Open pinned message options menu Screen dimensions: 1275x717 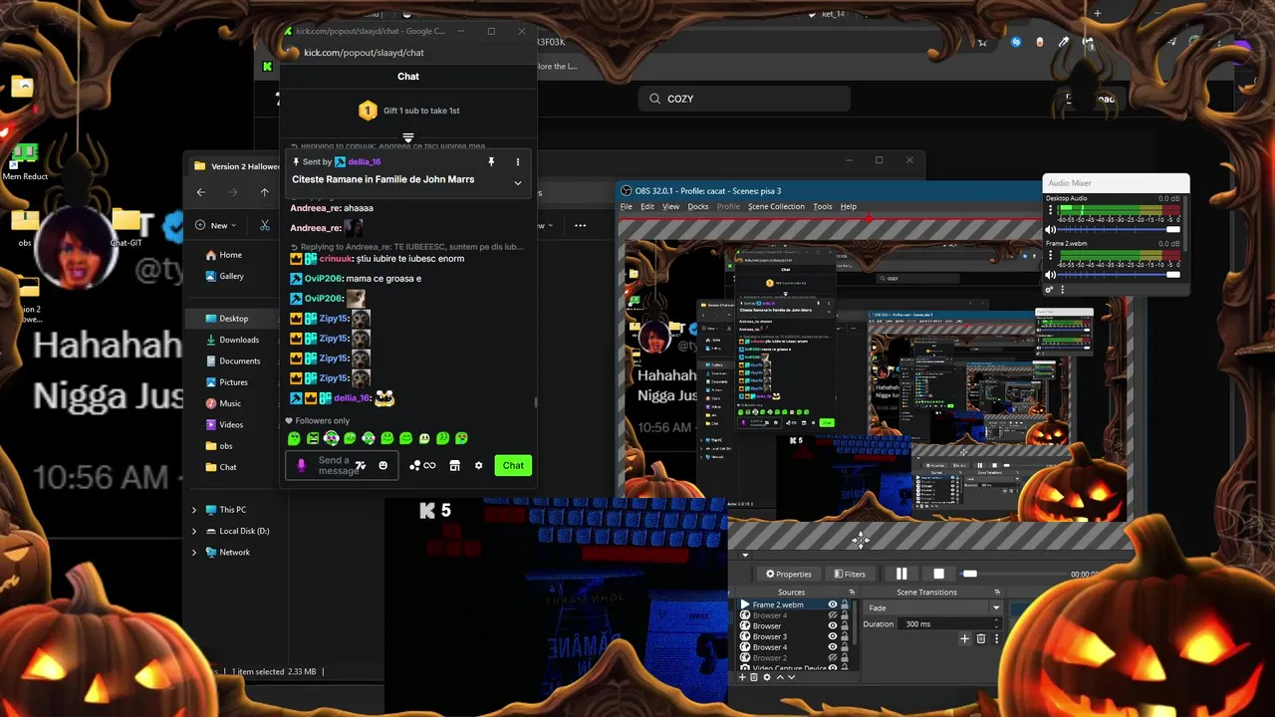(517, 161)
